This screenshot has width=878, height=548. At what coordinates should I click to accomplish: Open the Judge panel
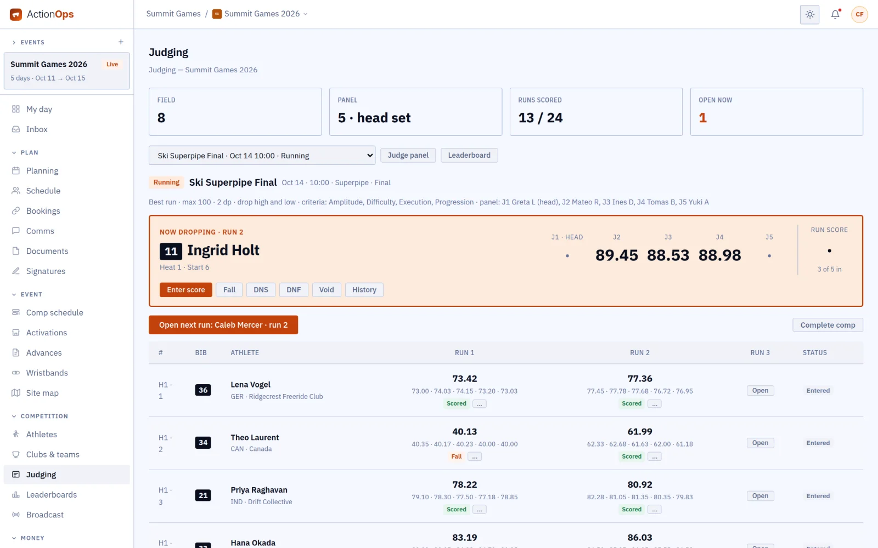[x=408, y=155]
